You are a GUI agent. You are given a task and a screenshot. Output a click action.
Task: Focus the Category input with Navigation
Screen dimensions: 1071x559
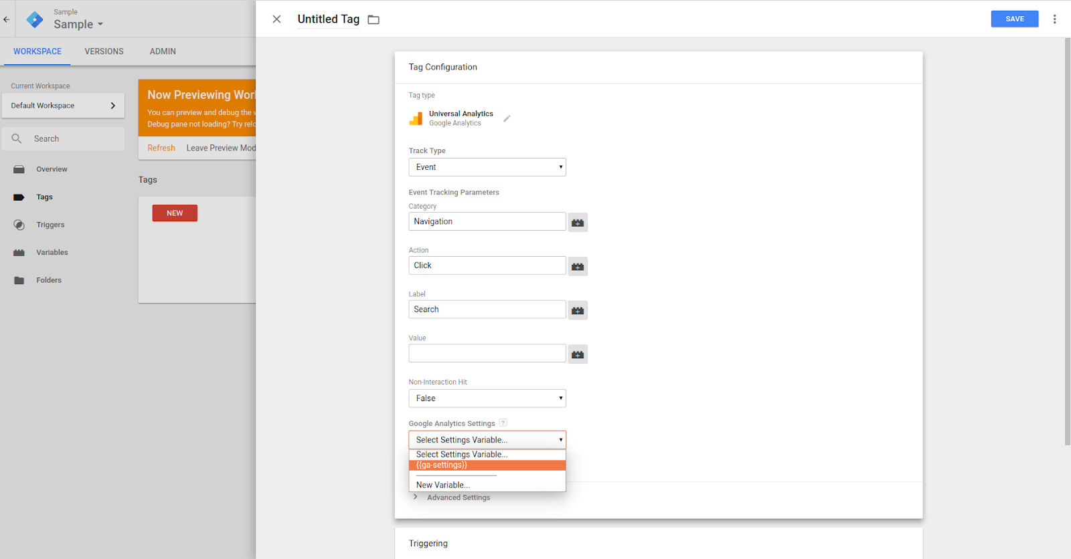[487, 221]
